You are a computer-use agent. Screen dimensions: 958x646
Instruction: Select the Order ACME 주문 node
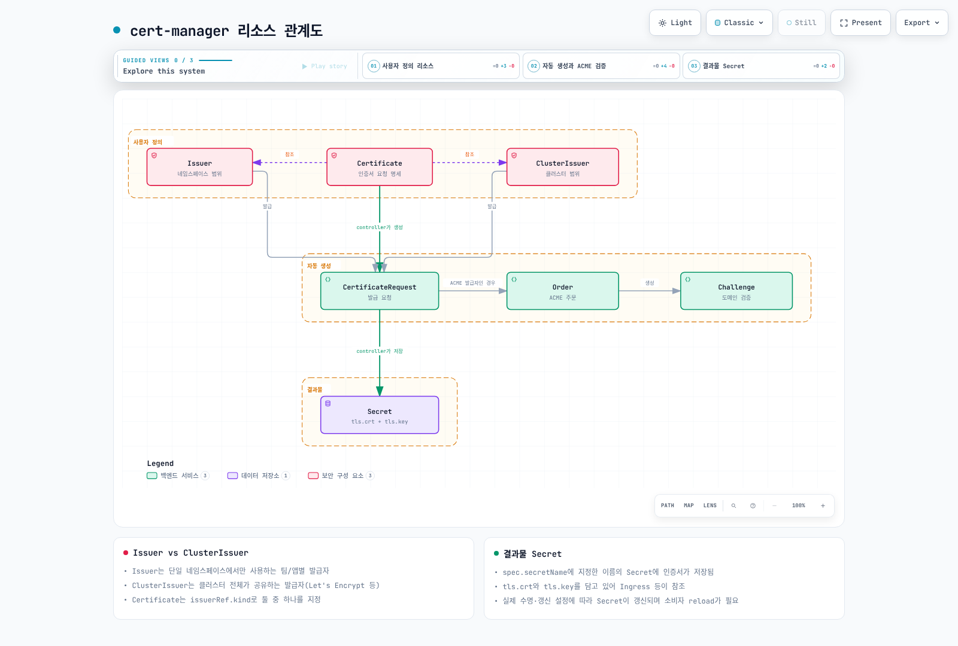coord(563,291)
